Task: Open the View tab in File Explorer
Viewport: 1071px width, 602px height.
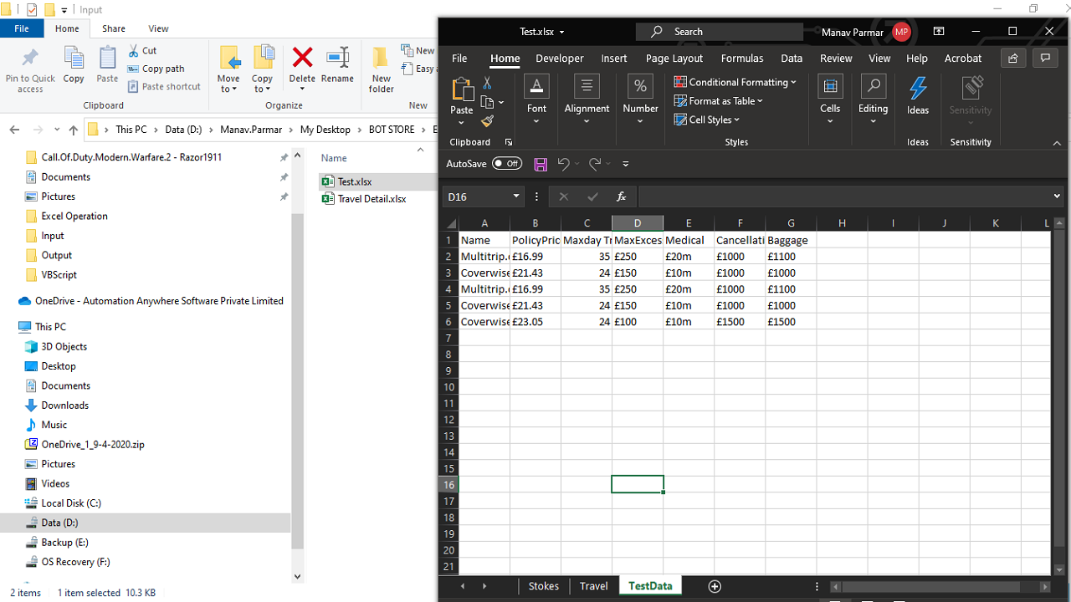Action: click(x=158, y=28)
